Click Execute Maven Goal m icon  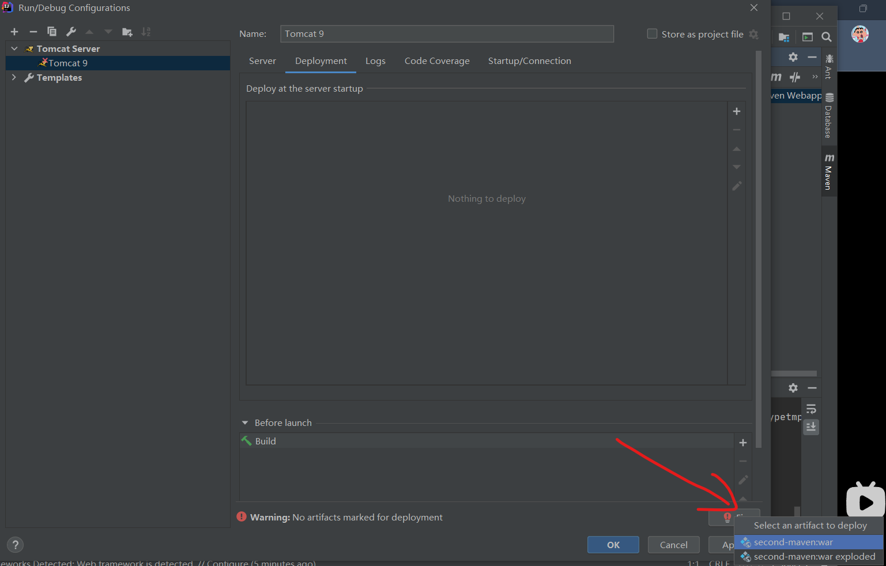point(776,77)
